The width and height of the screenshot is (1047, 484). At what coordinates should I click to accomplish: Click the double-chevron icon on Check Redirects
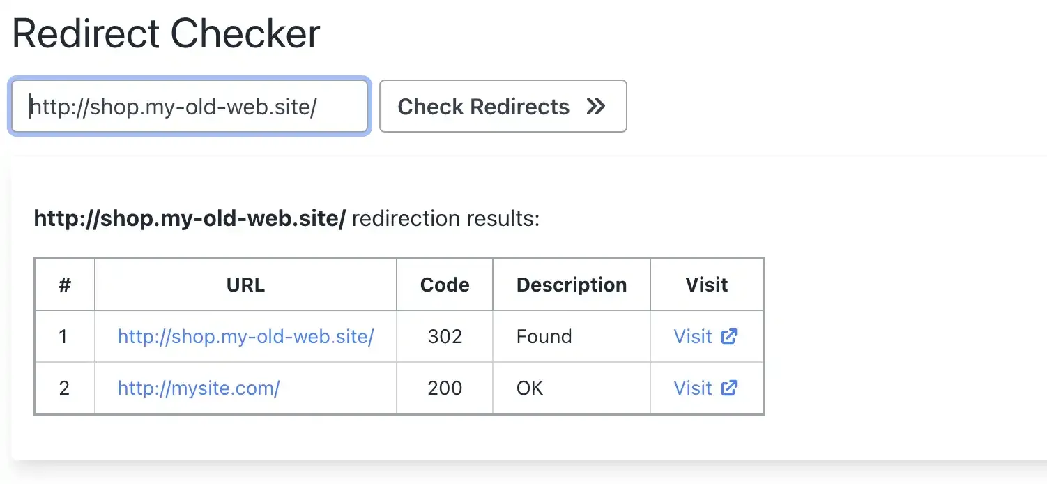(x=597, y=106)
